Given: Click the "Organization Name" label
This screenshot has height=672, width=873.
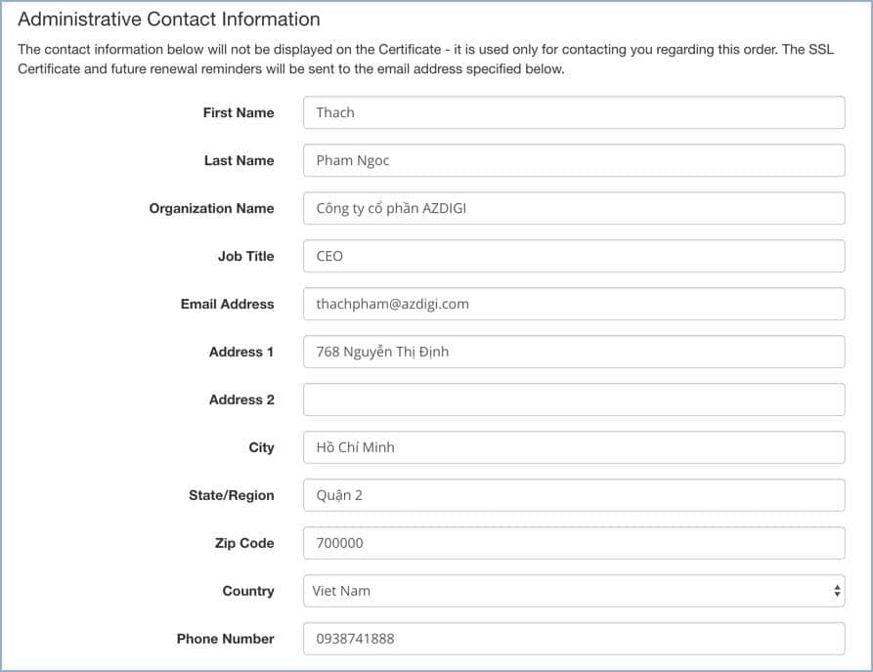Looking at the screenshot, I should pos(211,208).
